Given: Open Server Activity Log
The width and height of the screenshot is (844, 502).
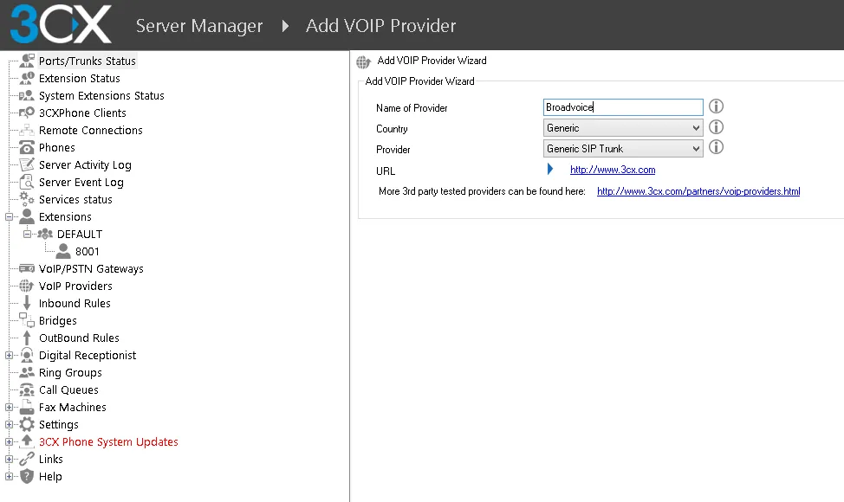Looking at the screenshot, I should [85, 165].
